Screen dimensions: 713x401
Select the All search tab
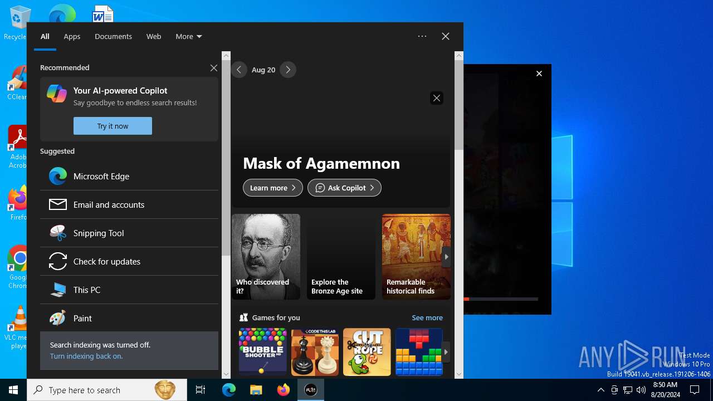click(x=45, y=36)
